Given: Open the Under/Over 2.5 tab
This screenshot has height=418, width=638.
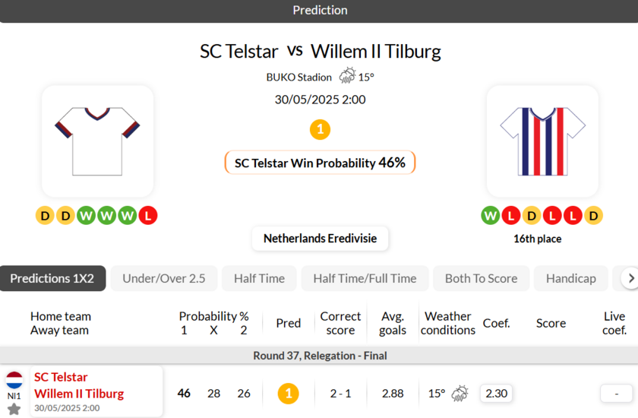Looking at the screenshot, I should [164, 278].
